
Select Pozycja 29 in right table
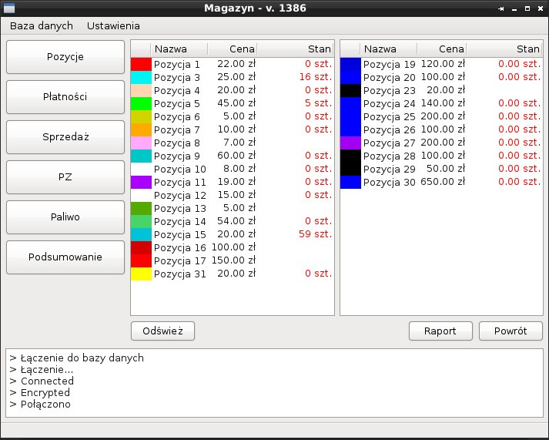click(x=390, y=170)
